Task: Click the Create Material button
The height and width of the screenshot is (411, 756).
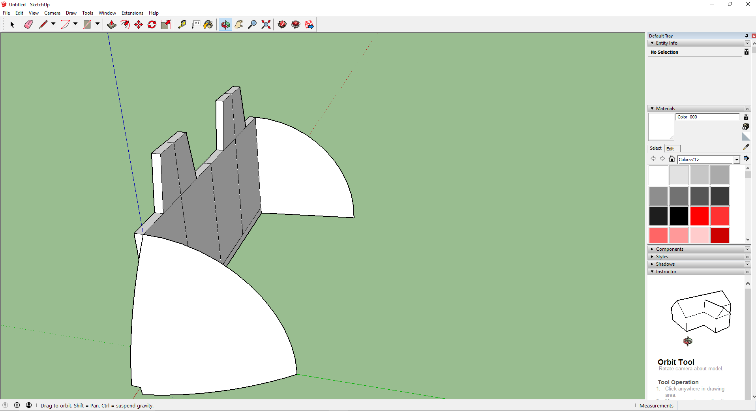Action: click(x=746, y=127)
